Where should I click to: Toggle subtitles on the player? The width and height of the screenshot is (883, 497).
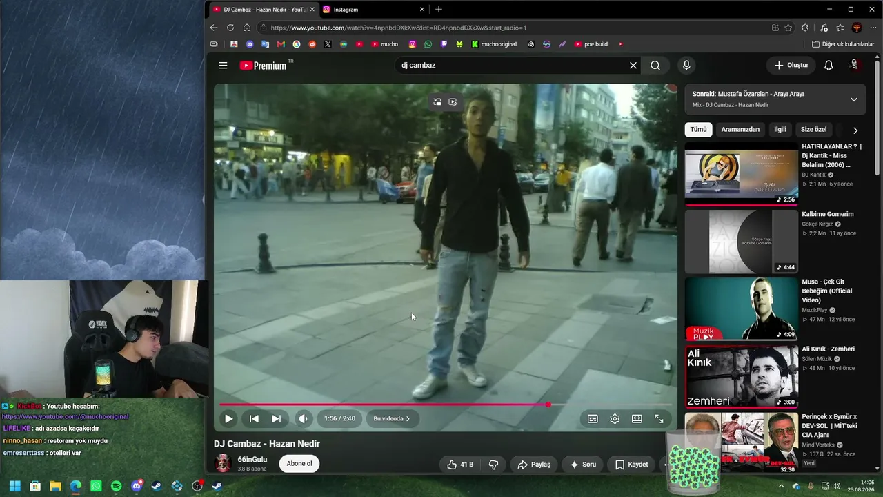tap(593, 418)
